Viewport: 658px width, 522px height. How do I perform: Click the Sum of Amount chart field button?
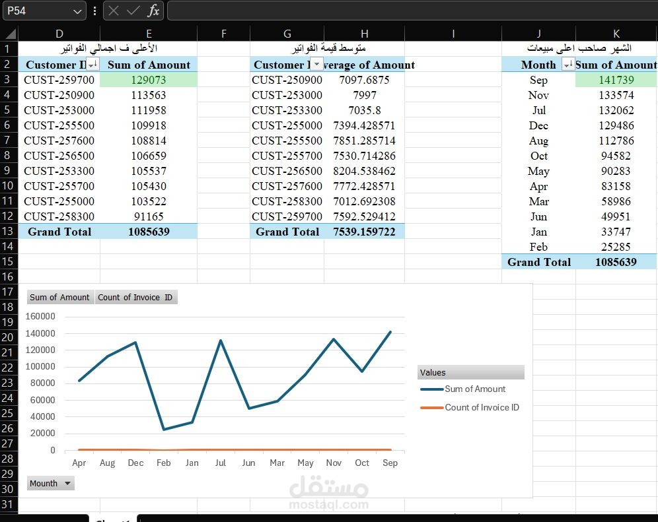[x=60, y=297]
